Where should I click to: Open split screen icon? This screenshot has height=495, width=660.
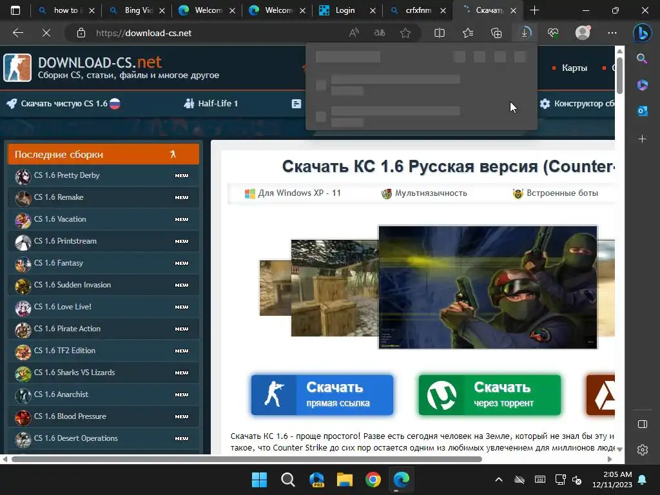[x=440, y=33]
